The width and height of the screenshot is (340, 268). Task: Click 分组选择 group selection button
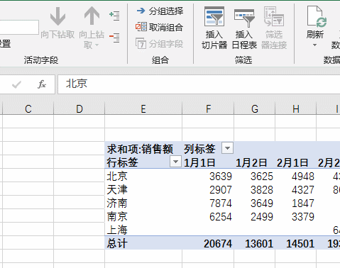(x=160, y=11)
